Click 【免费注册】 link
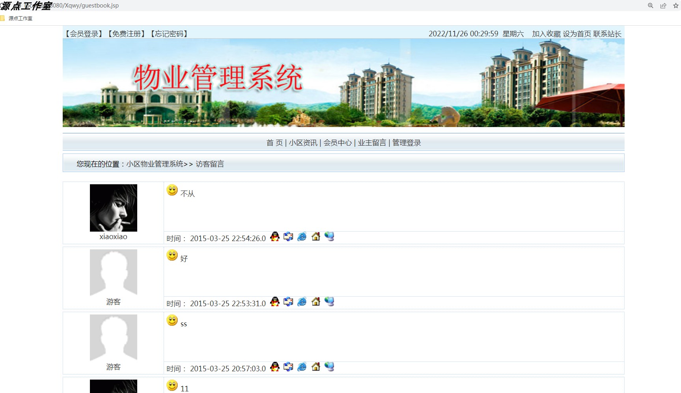 coord(127,34)
